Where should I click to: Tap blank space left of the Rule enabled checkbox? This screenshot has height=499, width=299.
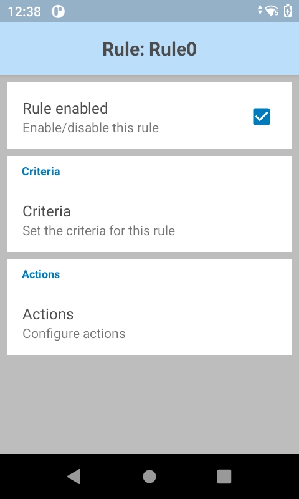point(207,117)
